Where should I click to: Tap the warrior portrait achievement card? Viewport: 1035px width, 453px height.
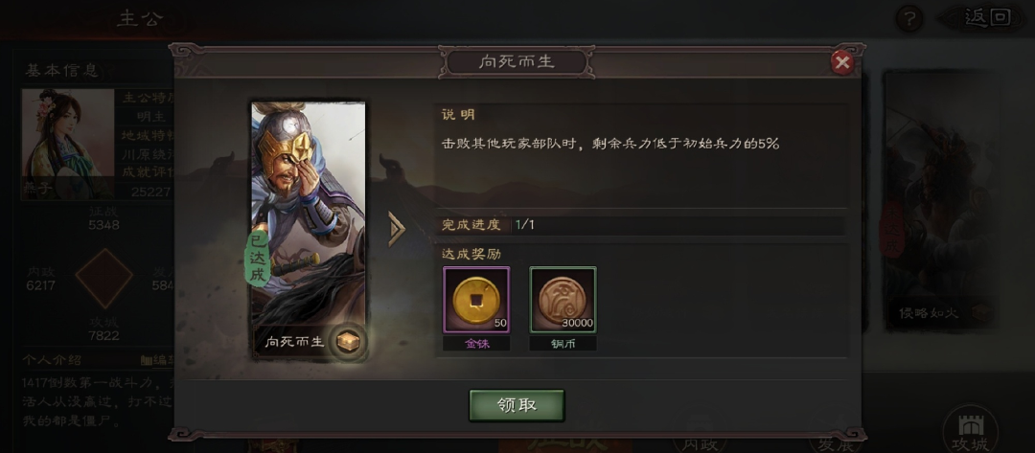tap(309, 231)
